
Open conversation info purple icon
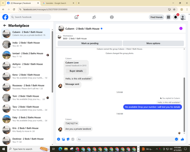pyautogui.click(x=181, y=28)
